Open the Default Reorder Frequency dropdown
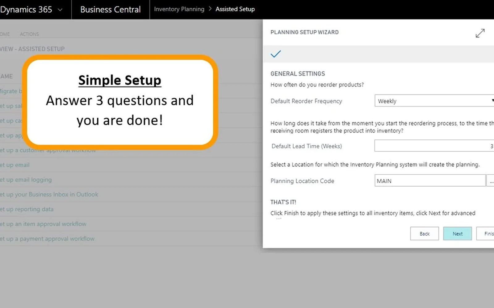494x308 pixels. coord(434,101)
